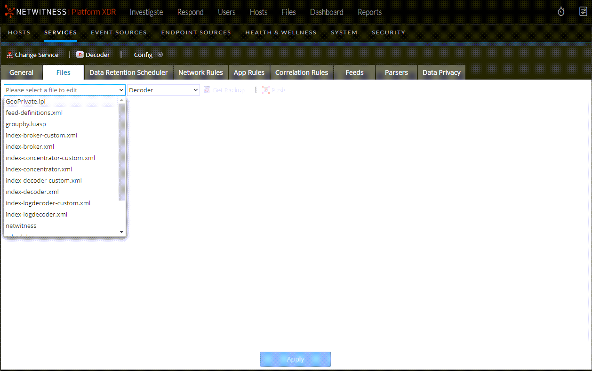Switch to the Feeds tab
This screenshot has height=371, width=592.
(x=354, y=72)
